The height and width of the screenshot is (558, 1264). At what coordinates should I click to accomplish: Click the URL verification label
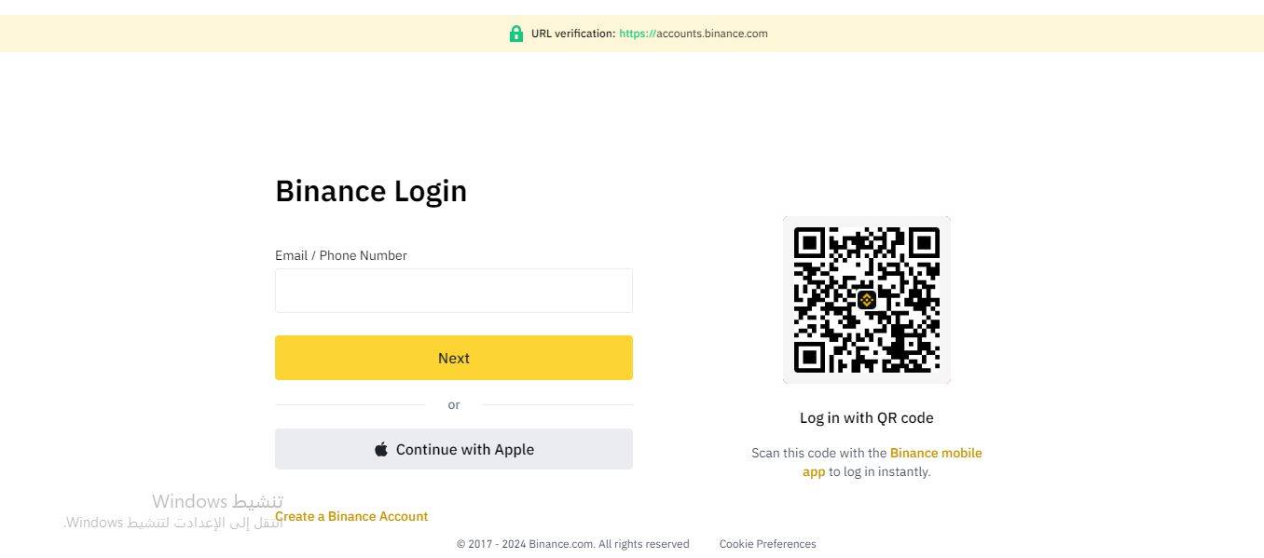point(572,34)
